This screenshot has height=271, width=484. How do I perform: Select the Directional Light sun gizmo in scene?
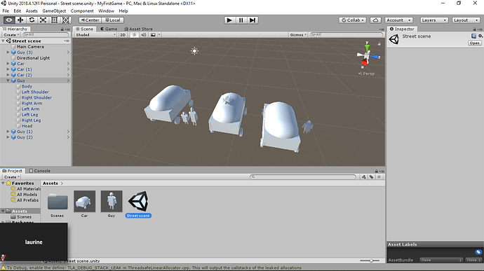pos(194,51)
